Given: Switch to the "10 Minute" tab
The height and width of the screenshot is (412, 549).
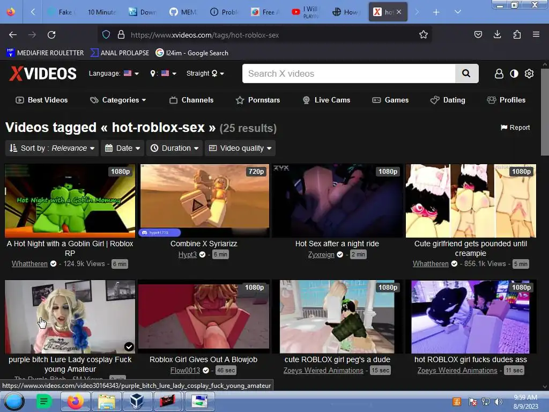Looking at the screenshot, I should [101, 12].
